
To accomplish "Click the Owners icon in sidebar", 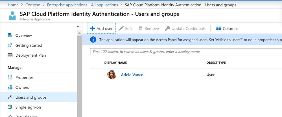I will coord(10,87).
